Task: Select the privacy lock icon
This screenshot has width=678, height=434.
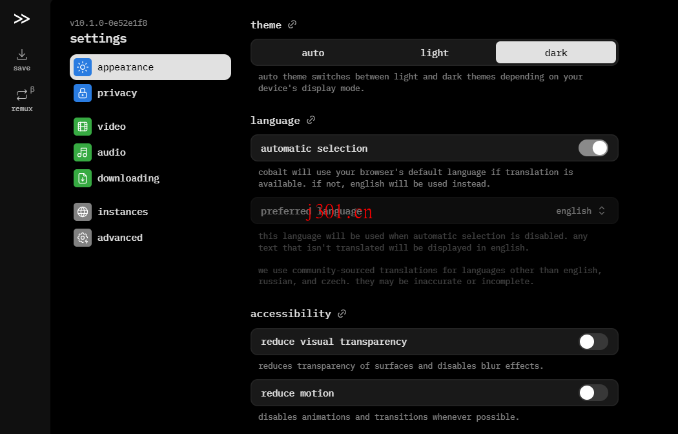Action: (82, 92)
